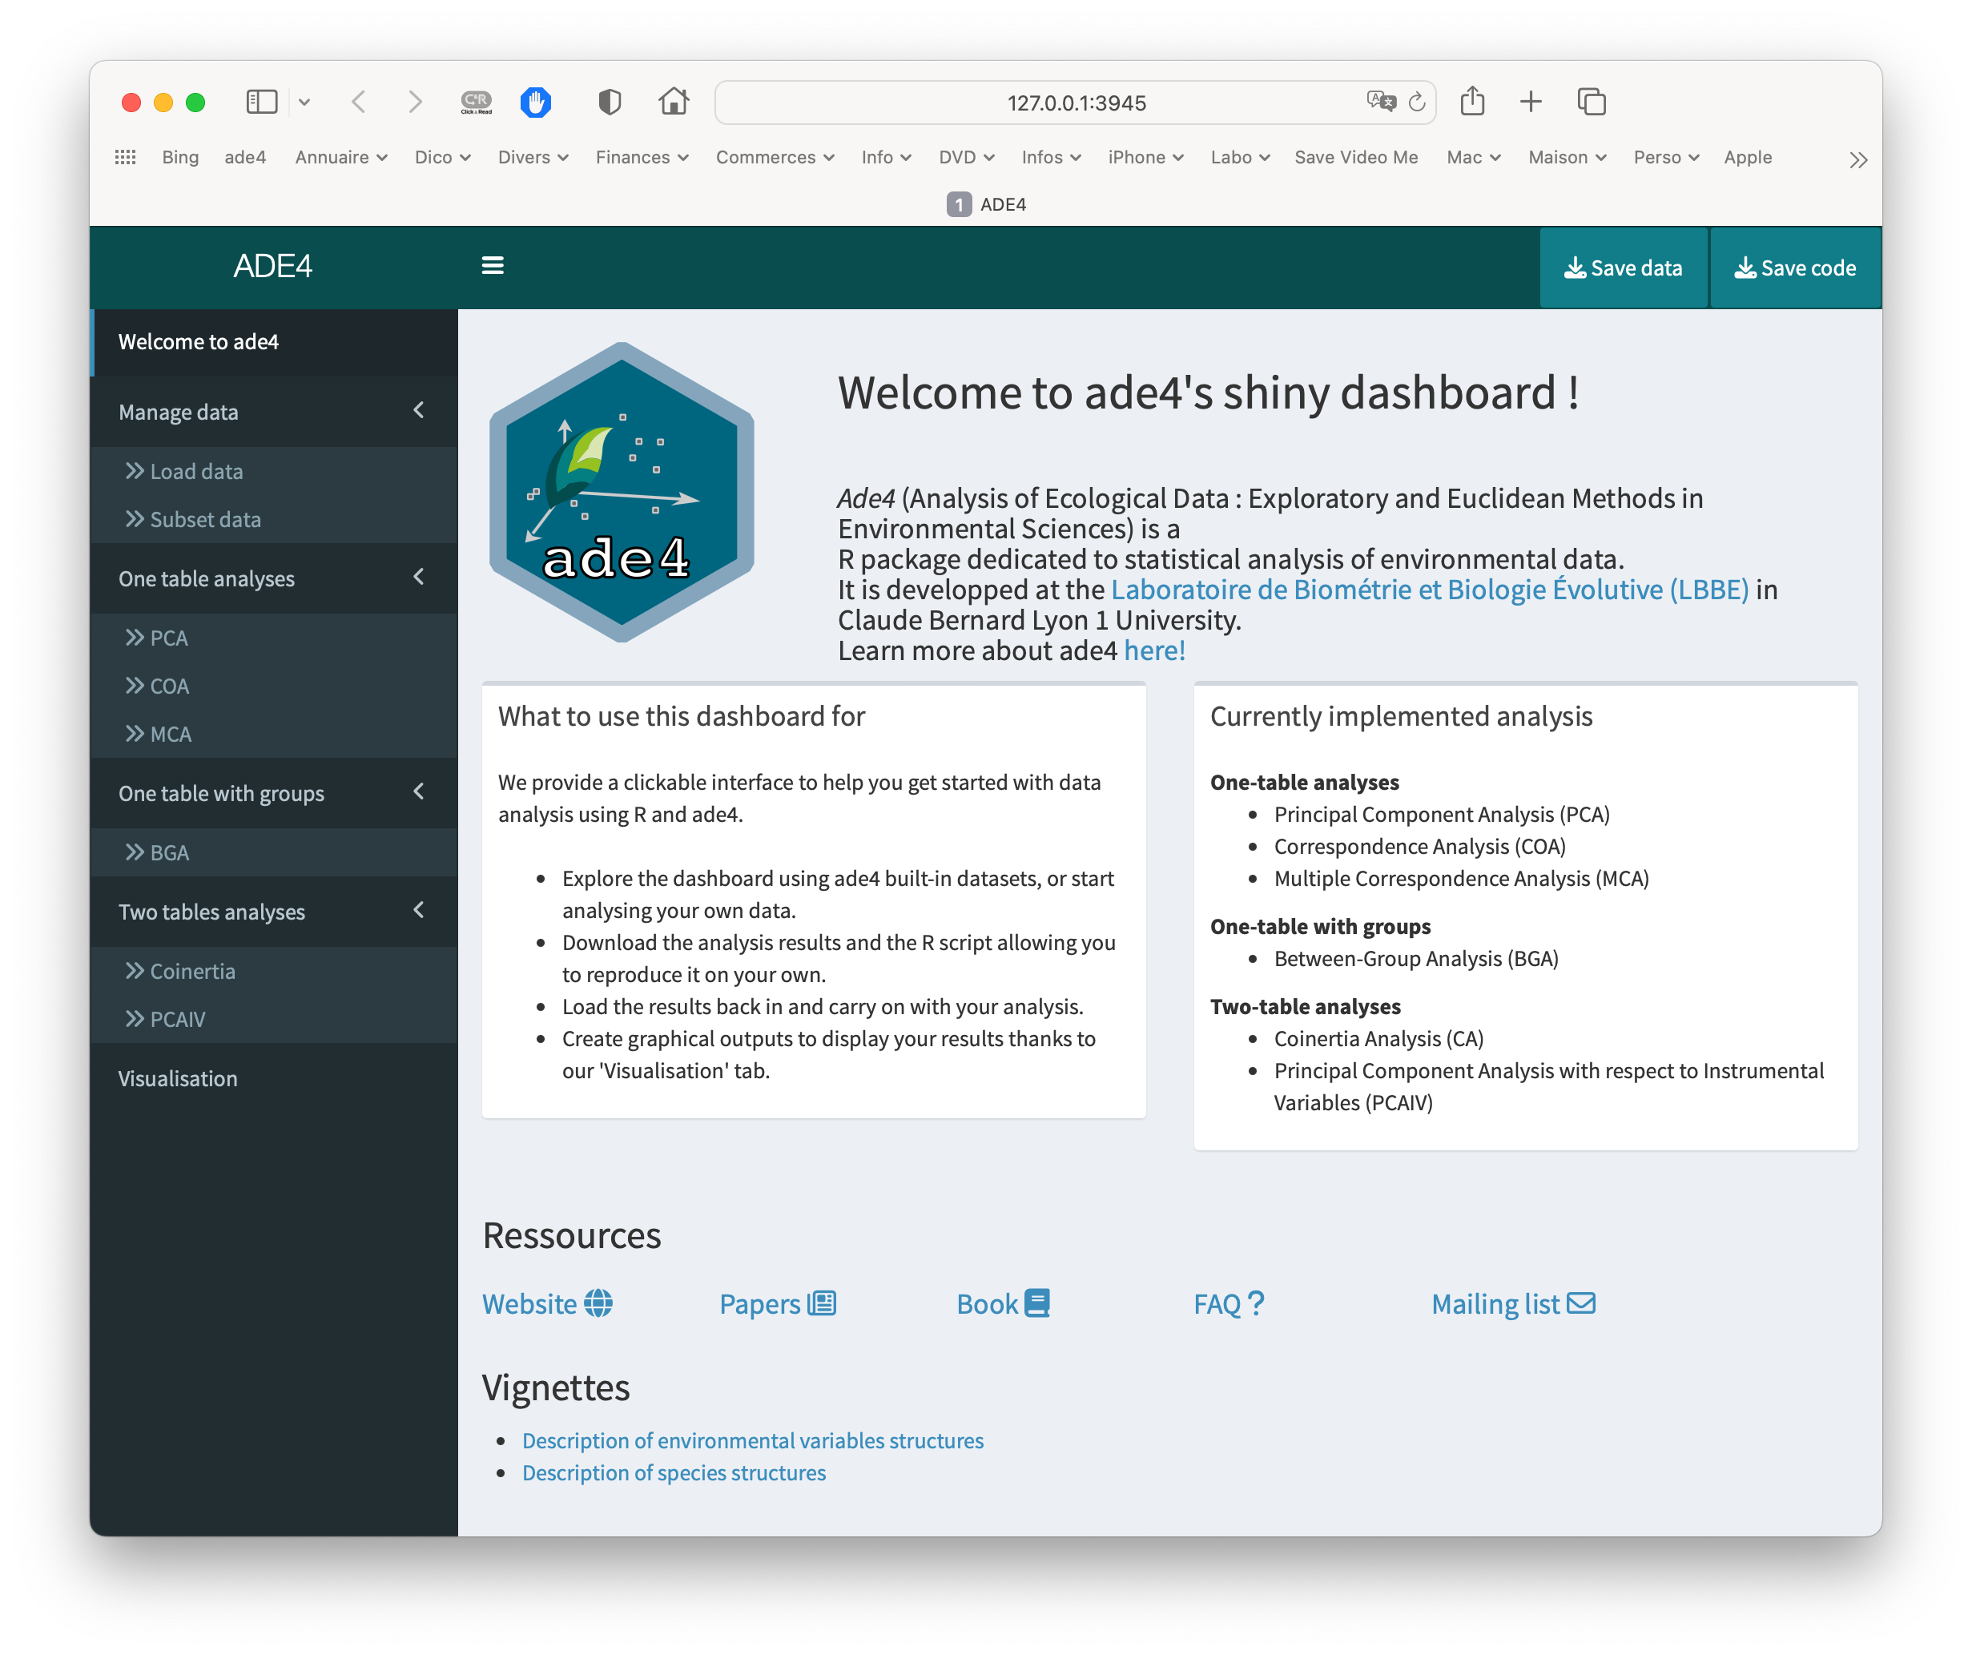The image size is (1972, 1655).
Task: Open the PCA analysis menu item
Action: pos(169,638)
